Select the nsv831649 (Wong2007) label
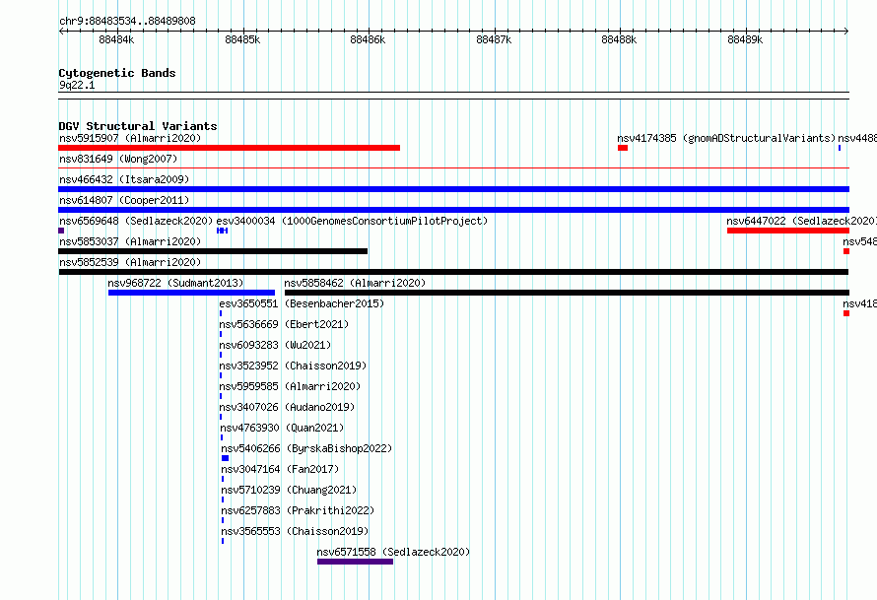 click(118, 159)
